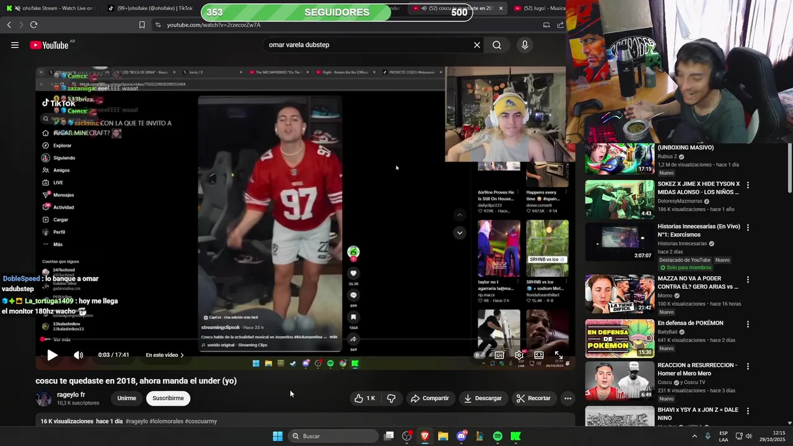The image size is (793, 446).
Task: Open the Kick app on the taskbar
Action: 515,436
